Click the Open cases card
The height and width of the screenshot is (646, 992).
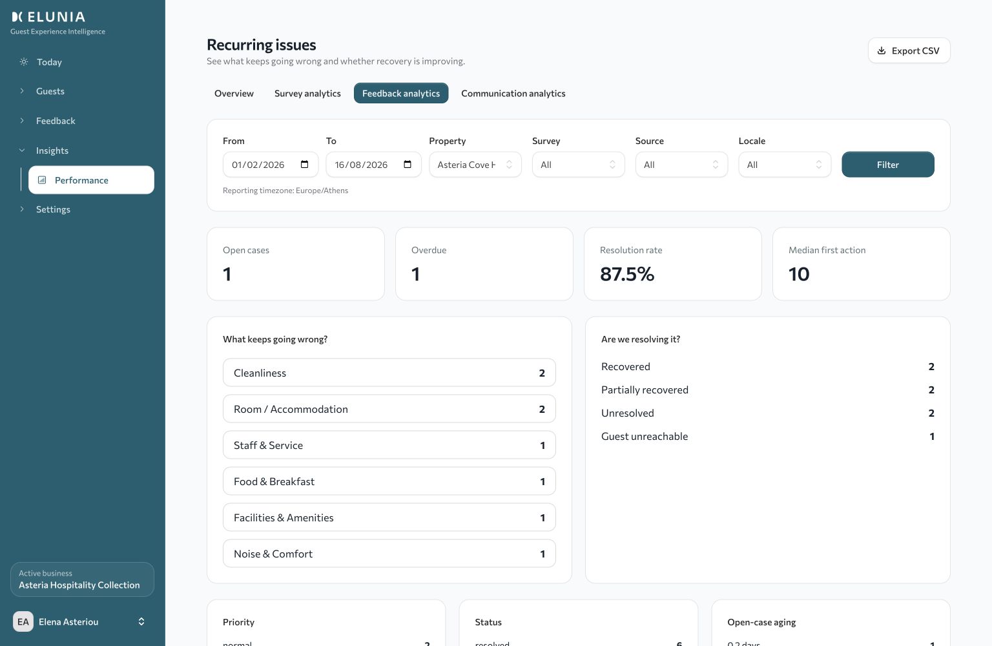pos(296,264)
